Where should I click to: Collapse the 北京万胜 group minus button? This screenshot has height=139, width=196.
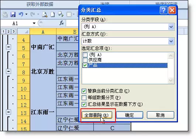tap(8, 71)
